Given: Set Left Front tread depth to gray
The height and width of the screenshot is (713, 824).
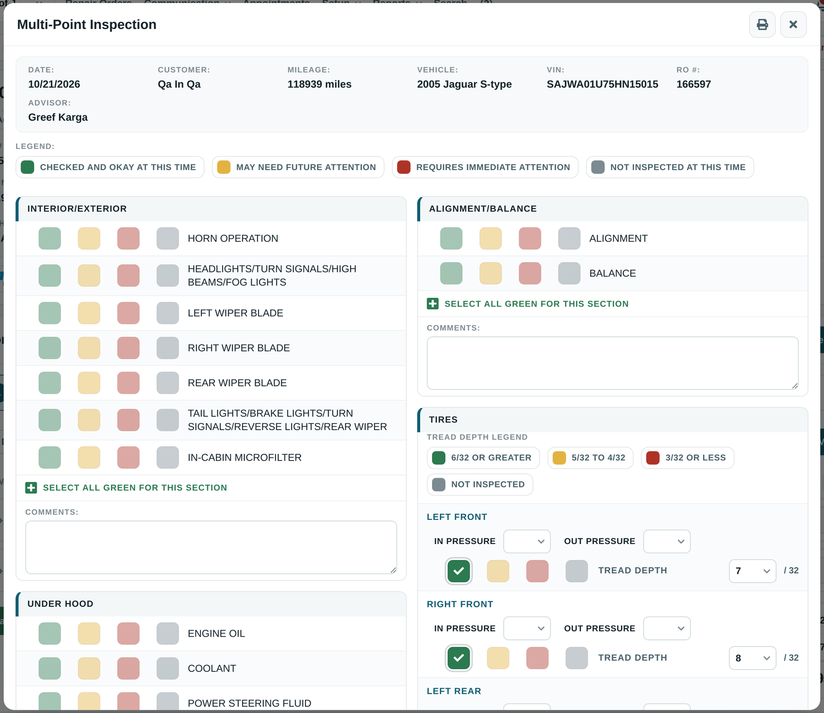Looking at the screenshot, I should [x=577, y=571].
